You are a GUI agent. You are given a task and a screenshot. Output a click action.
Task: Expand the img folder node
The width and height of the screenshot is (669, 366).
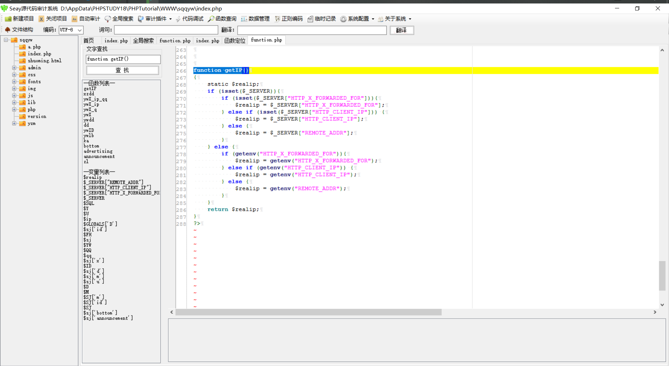pos(14,89)
